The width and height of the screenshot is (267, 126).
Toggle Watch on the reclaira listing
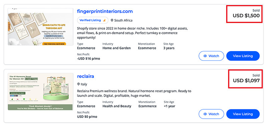(x=211, y=114)
